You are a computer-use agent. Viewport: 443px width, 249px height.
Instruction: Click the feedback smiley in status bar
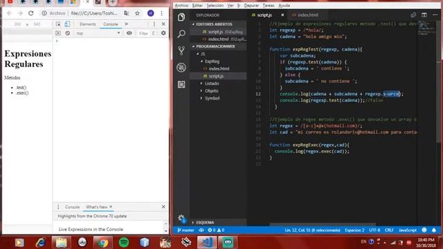tap(424, 230)
